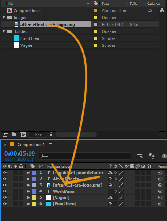
Task: Collapse the Solides folder
Action: point(4,31)
